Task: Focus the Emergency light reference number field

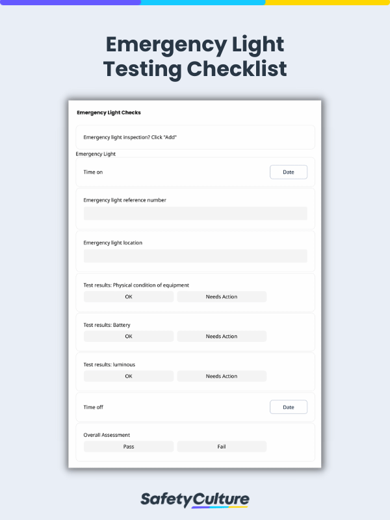Action: (x=196, y=214)
